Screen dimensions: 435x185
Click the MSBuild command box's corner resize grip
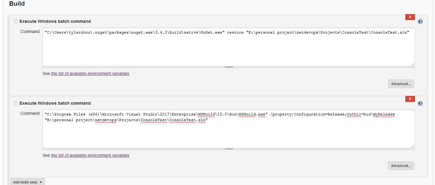tap(413, 146)
